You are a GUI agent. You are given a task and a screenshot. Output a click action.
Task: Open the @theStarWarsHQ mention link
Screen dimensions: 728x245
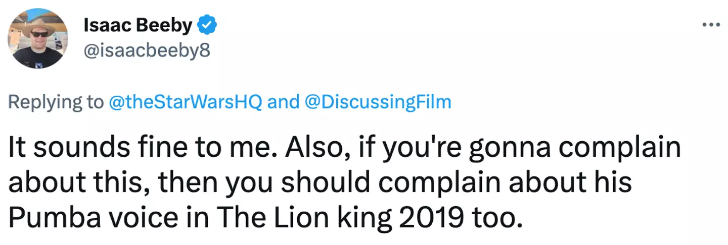(x=185, y=102)
